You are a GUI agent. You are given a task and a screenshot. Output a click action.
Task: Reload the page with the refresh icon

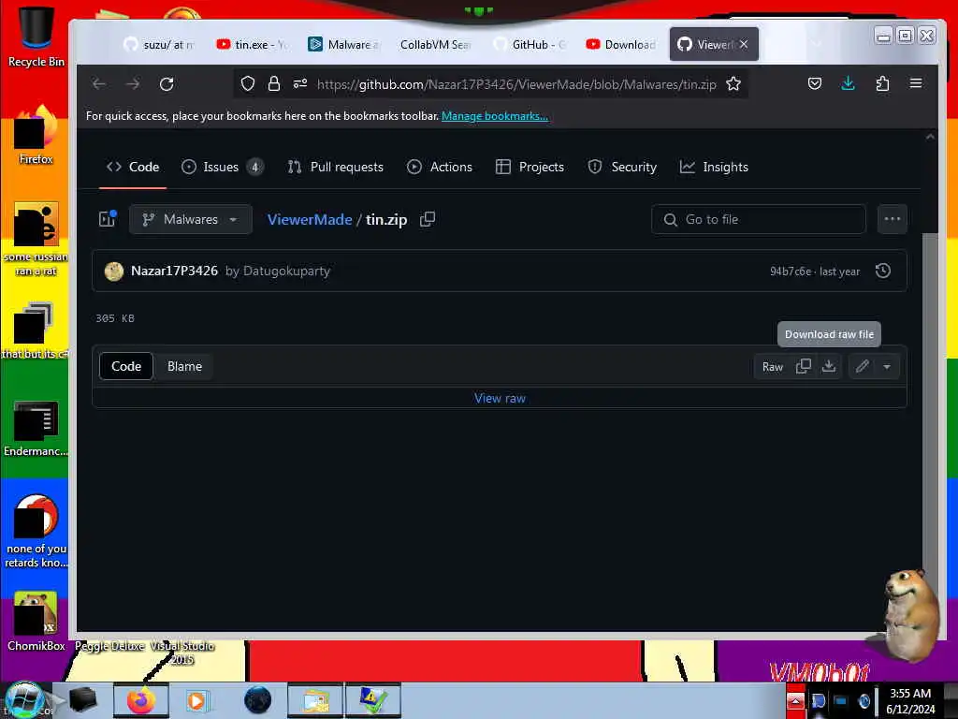(x=167, y=83)
